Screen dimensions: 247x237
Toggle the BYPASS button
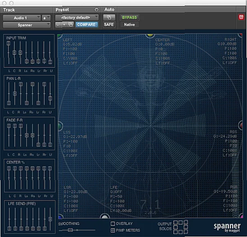click(129, 18)
